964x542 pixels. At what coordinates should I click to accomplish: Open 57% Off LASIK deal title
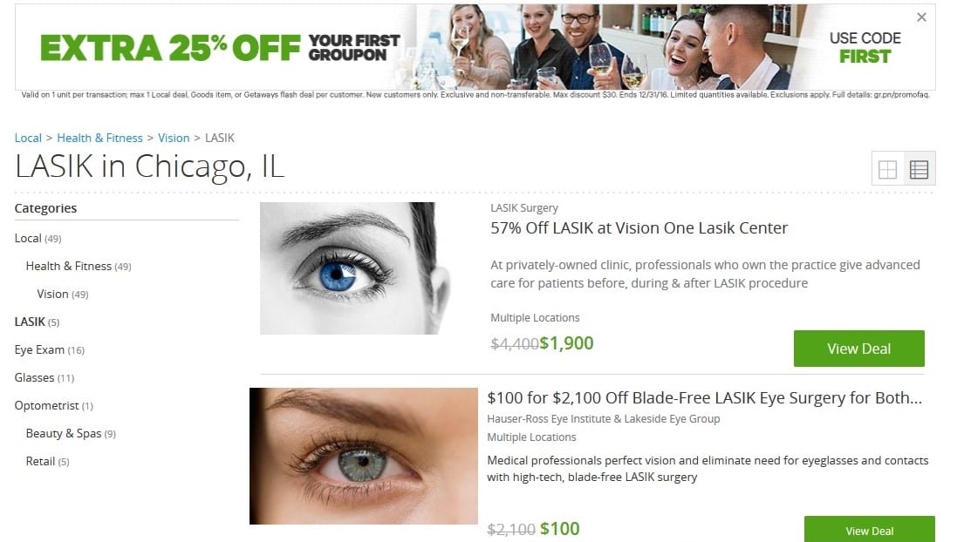[639, 227]
